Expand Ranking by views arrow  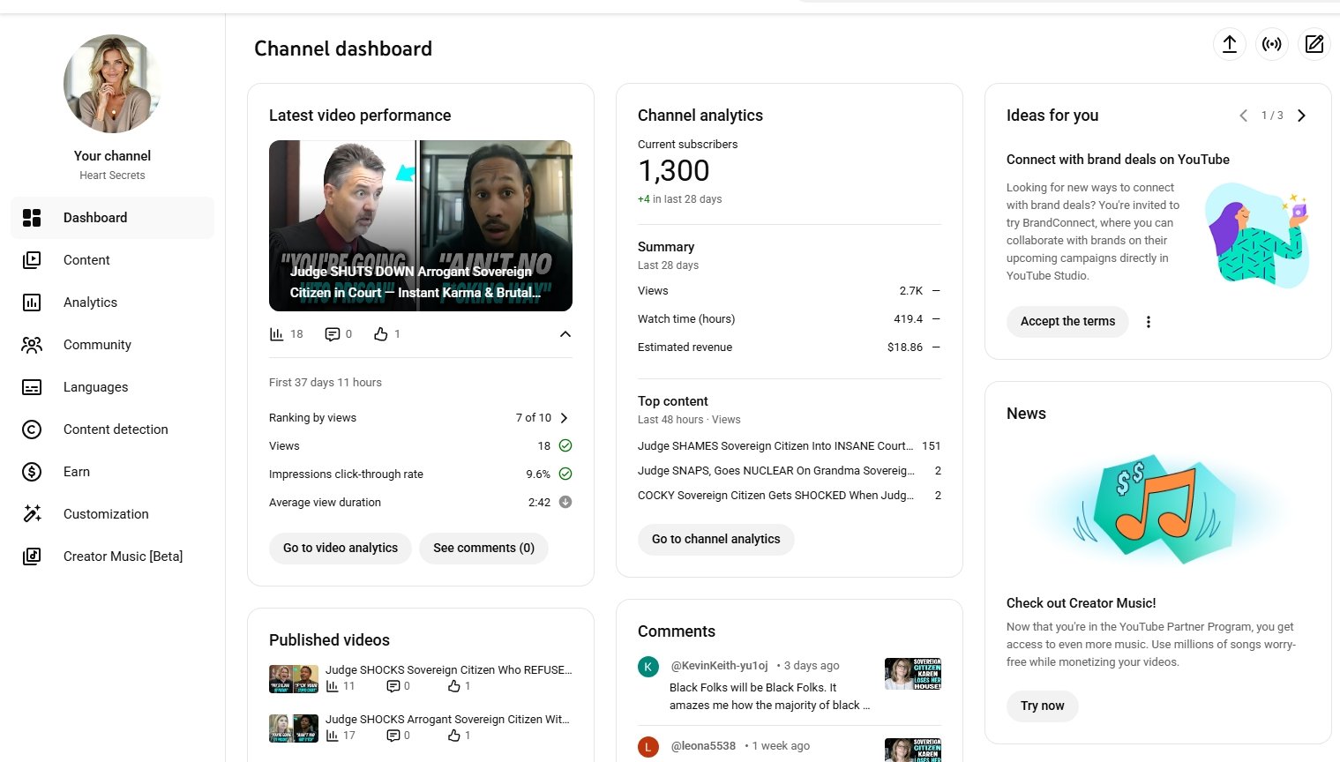point(565,418)
